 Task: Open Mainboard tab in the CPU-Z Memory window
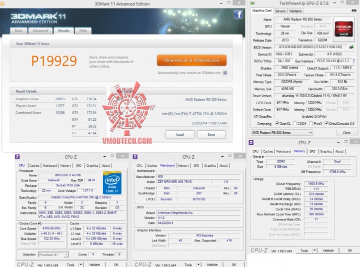(283, 151)
